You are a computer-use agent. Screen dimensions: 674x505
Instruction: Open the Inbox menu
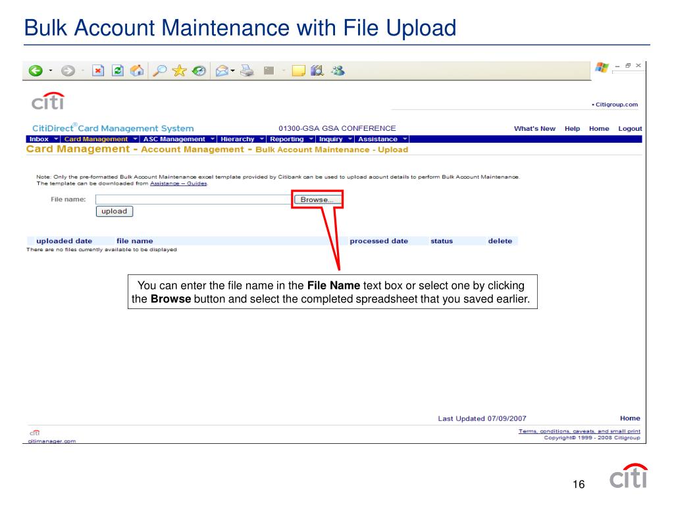pos(39,139)
